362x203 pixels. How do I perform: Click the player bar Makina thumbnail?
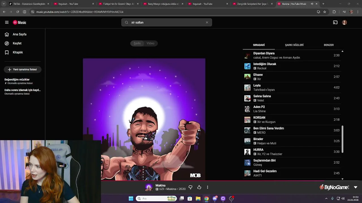149,187
